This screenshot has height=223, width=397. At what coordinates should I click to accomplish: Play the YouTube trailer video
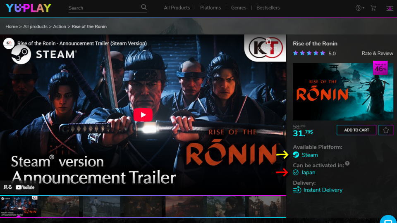[143, 115]
